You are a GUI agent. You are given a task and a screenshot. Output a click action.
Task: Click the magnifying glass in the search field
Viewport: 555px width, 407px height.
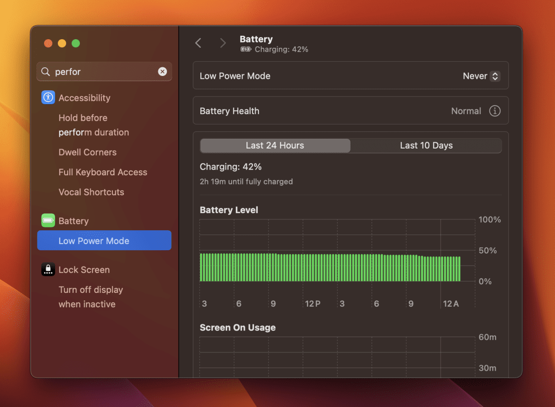(x=45, y=71)
